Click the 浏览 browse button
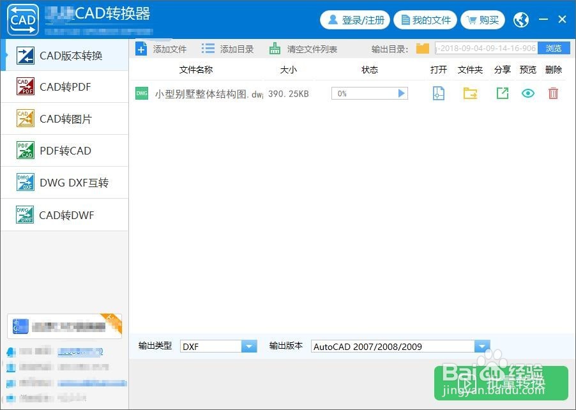The image size is (576, 410). coord(554,48)
